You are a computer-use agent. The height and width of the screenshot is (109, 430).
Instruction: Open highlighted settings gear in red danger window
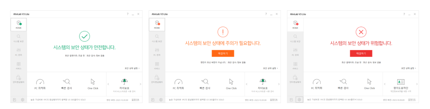[x=299, y=100]
